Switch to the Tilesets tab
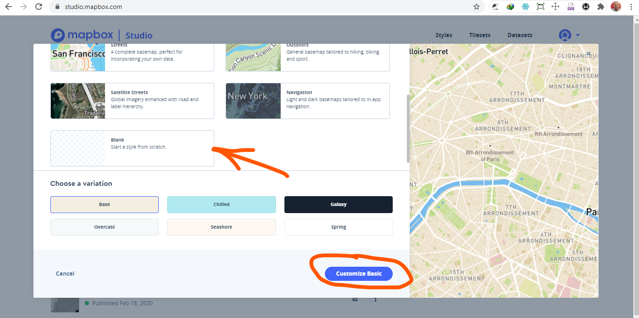 (x=479, y=35)
